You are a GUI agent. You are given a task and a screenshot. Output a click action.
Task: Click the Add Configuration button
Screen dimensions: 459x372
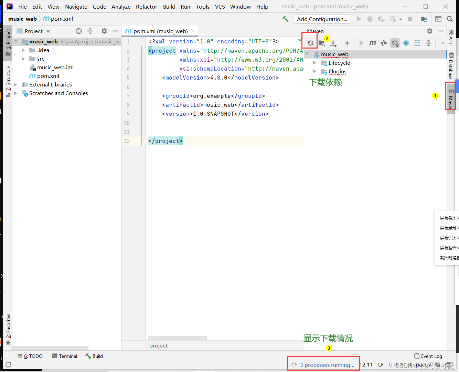click(322, 19)
